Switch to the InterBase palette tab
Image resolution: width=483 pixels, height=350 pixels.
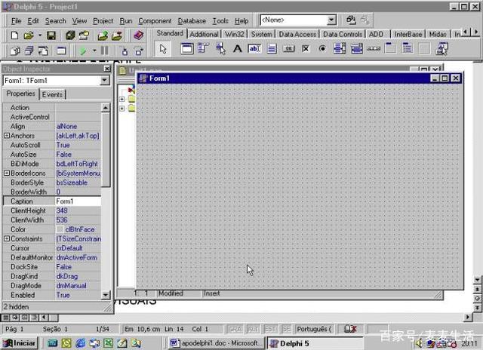click(x=408, y=34)
